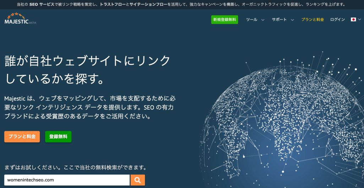This screenshot has width=364, height=188.
Task: Select プランと料金 in the top navigation
Action: [313, 20]
